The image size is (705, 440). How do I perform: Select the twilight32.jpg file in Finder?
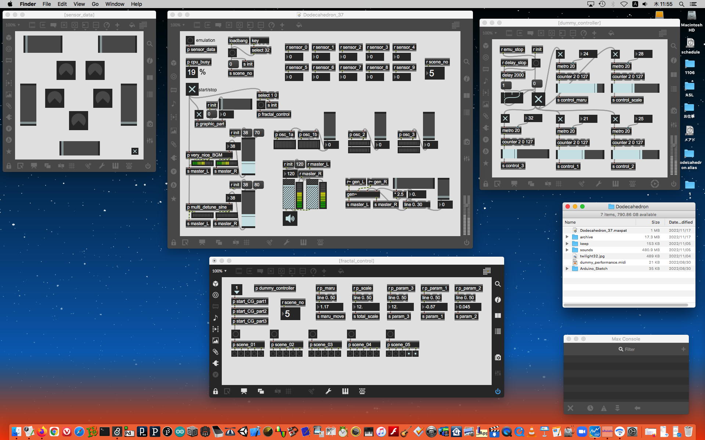tap(592, 256)
